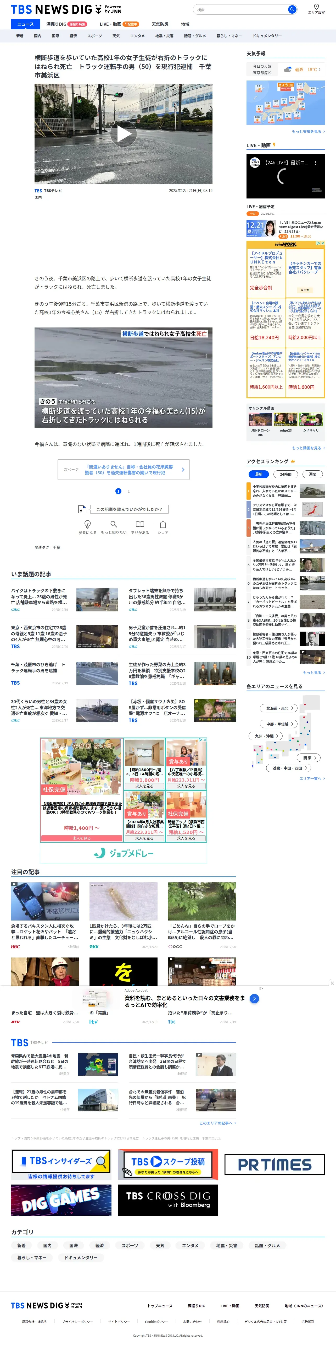Open LIVE 昼のニュース 12月21日 schedule item
Image resolution: width=336 pixels, height=1372 pixels.
[285, 229]
